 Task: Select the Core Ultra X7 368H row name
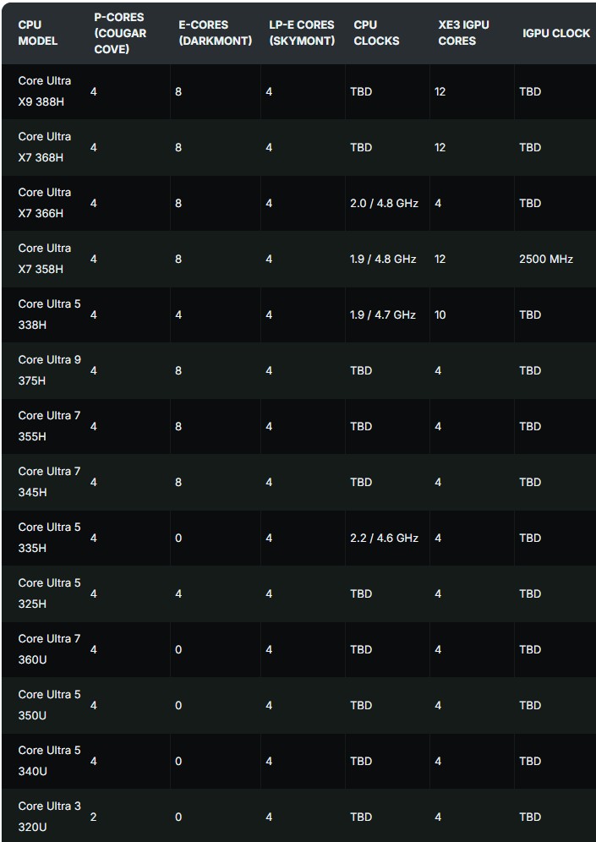pyautogui.click(x=45, y=147)
